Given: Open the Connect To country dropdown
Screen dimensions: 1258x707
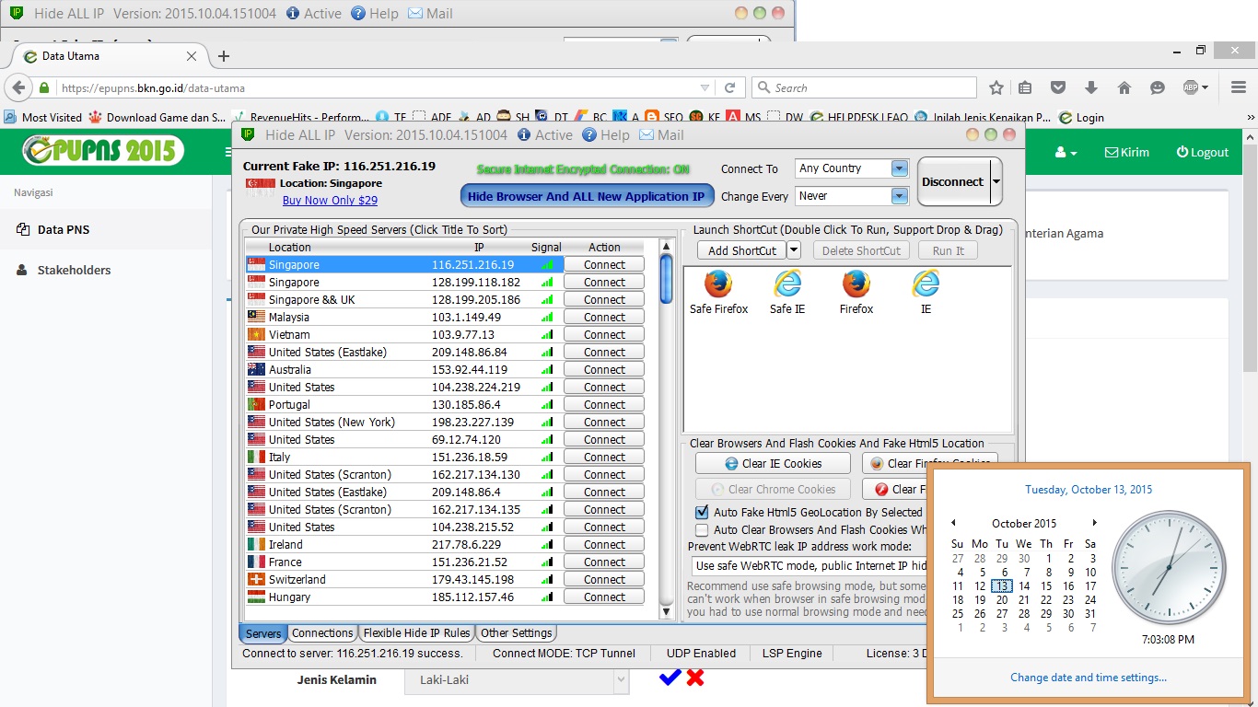Looking at the screenshot, I should (x=900, y=168).
